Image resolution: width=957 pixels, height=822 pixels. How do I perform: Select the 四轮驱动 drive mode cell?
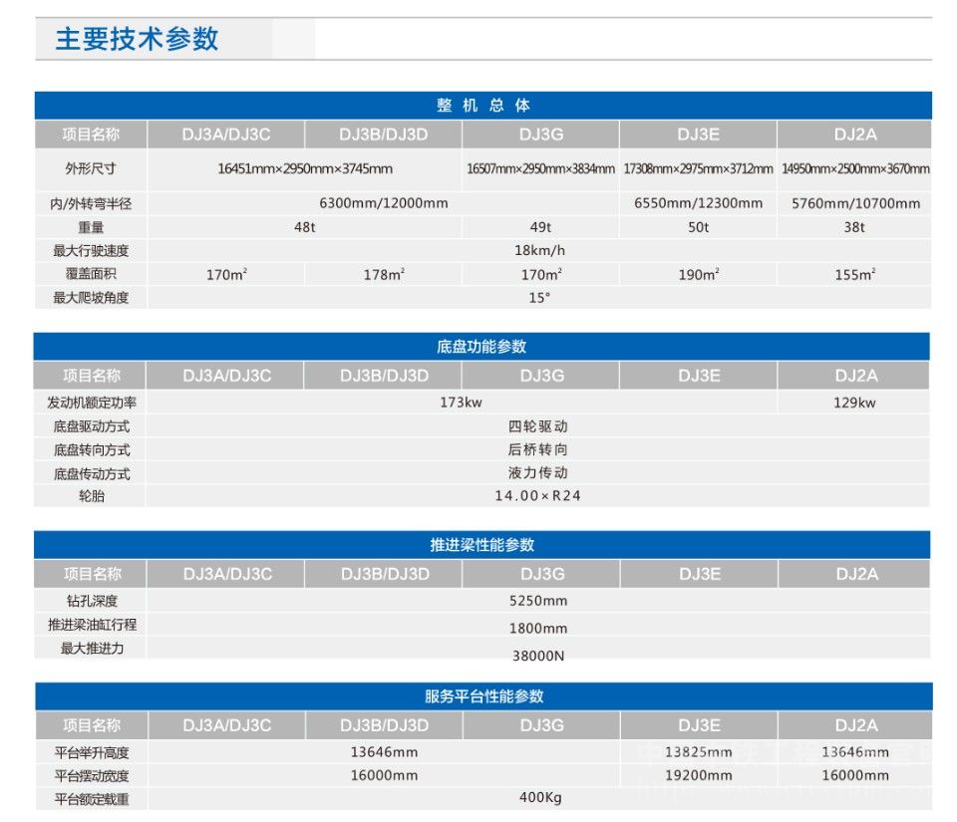(x=538, y=426)
